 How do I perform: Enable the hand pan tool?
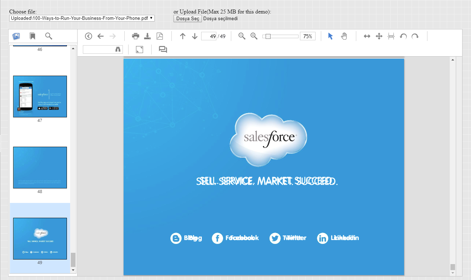coord(344,36)
